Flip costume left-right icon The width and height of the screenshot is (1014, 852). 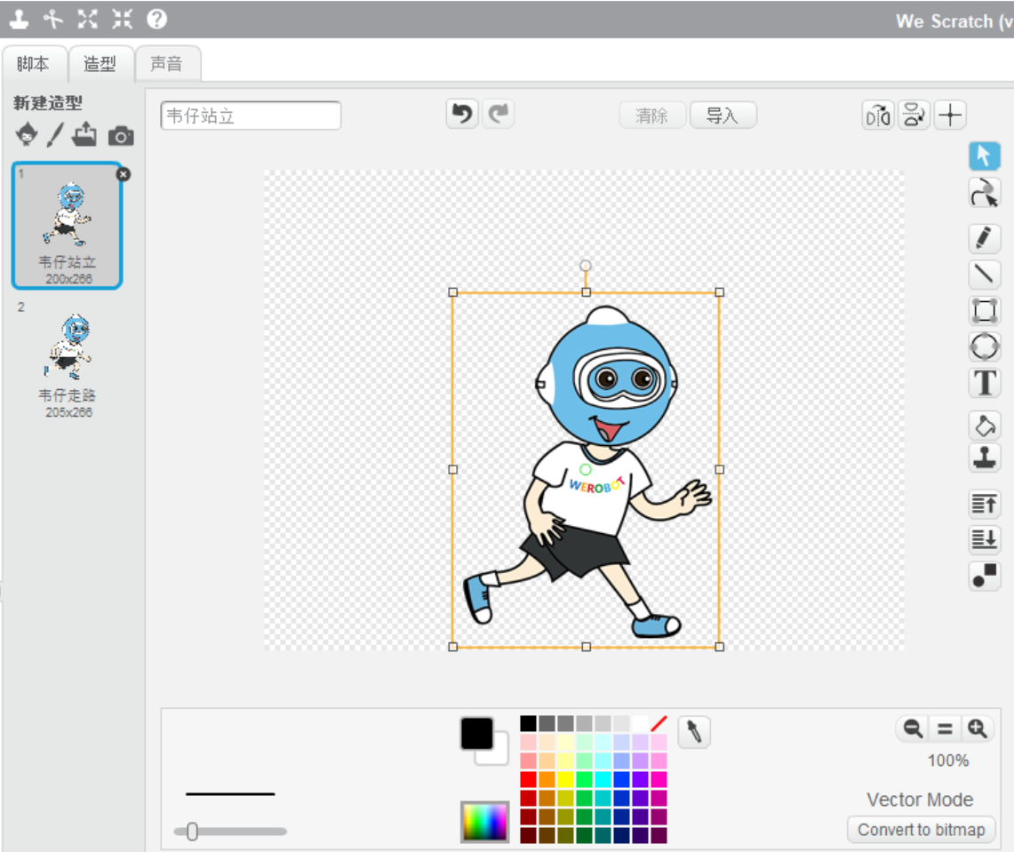tap(878, 115)
